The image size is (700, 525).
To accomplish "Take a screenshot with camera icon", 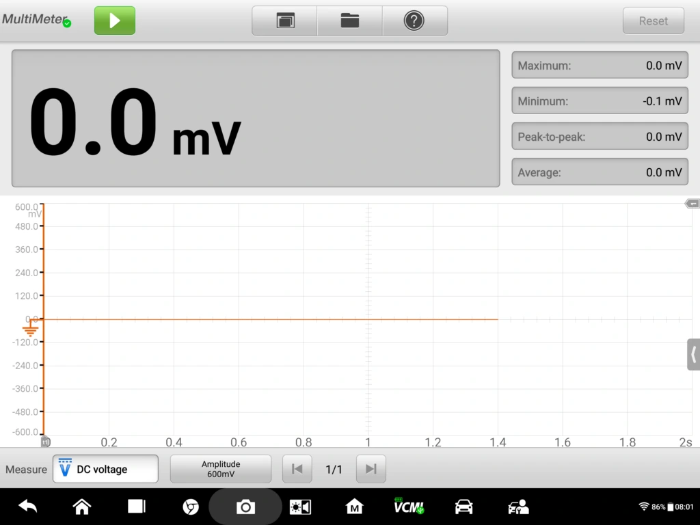I will (245, 507).
